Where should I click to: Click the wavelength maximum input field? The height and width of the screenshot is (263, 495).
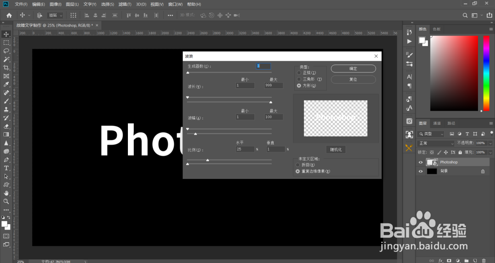pyautogui.click(x=273, y=86)
